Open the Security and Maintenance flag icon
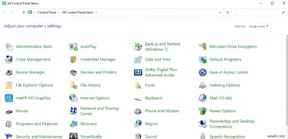The width and height of the screenshot is (288, 139). [x=9, y=136]
